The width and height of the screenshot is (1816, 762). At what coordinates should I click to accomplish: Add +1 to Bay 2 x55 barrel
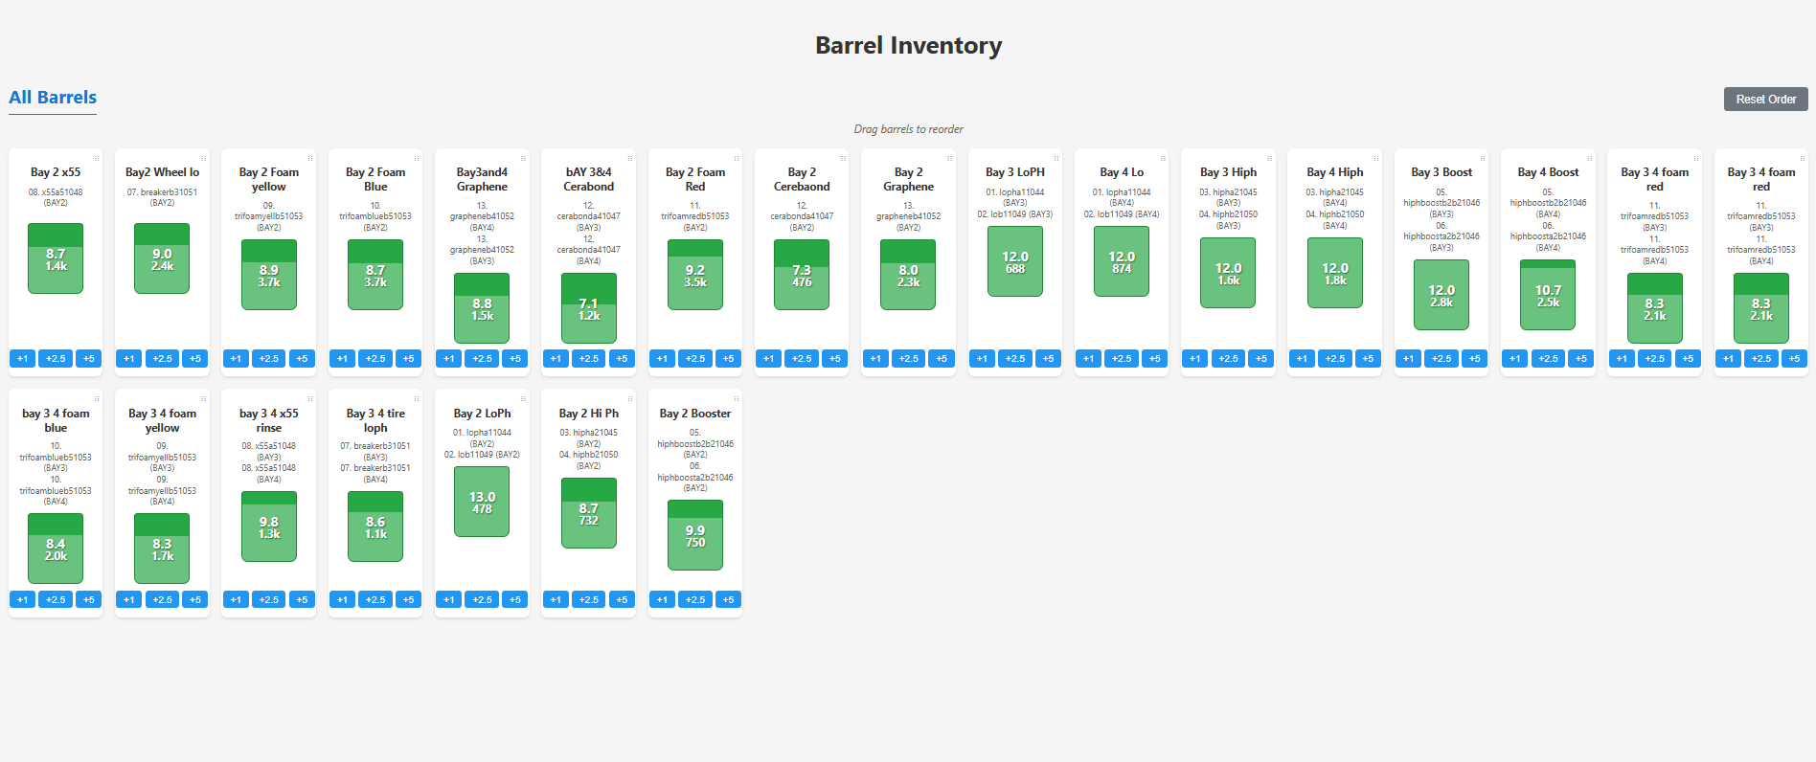pyautogui.click(x=23, y=359)
